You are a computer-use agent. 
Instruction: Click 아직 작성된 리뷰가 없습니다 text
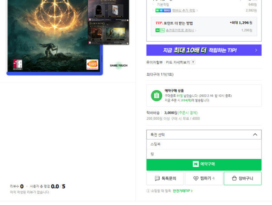(30, 192)
